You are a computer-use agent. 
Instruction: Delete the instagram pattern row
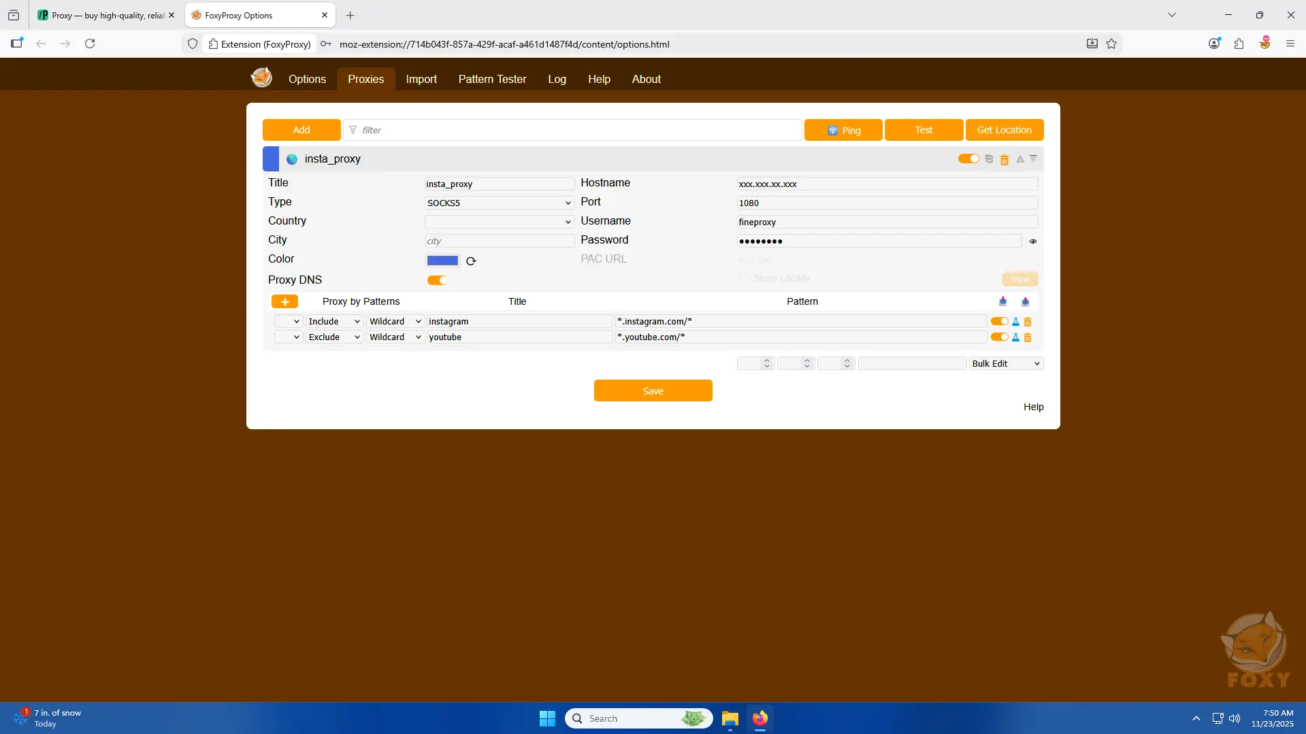coord(1028,322)
